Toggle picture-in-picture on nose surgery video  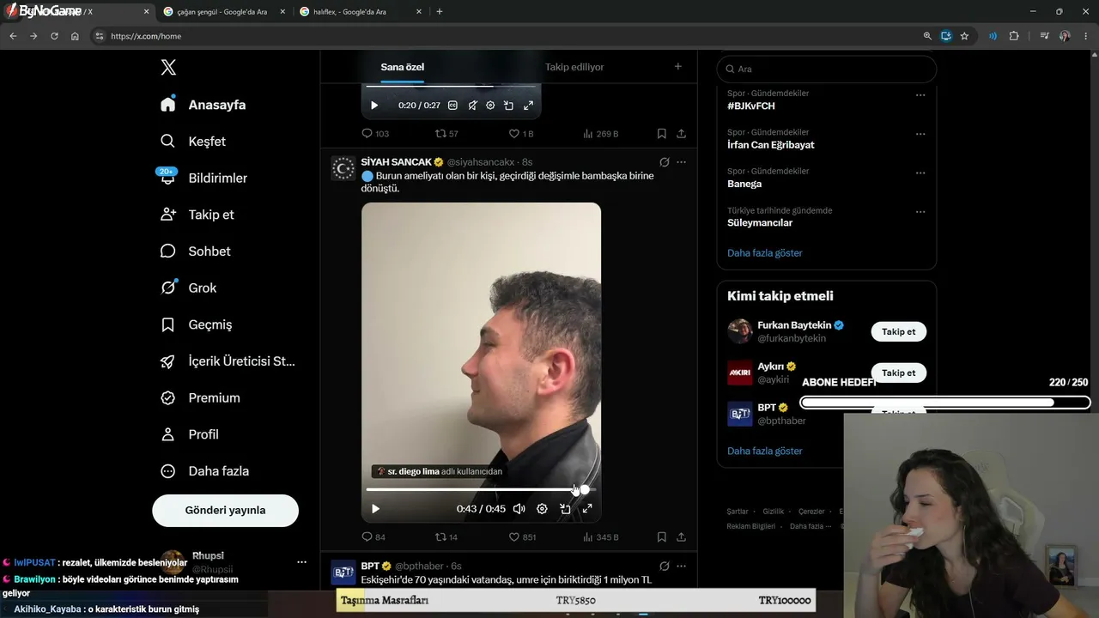click(x=565, y=509)
